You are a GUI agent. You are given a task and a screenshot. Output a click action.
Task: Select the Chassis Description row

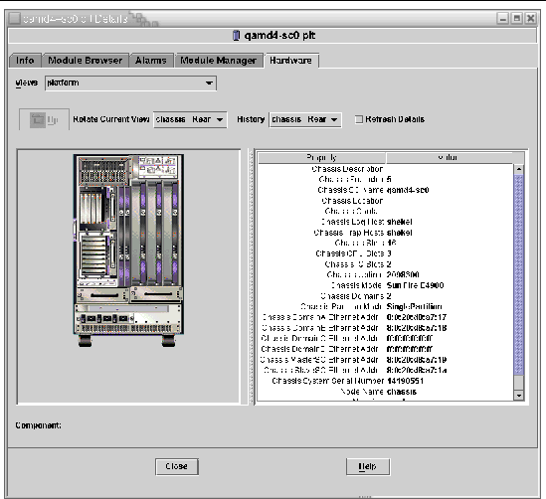click(x=386, y=169)
